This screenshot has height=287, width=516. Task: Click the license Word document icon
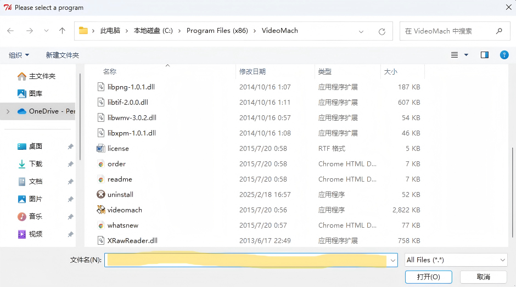pos(100,148)
